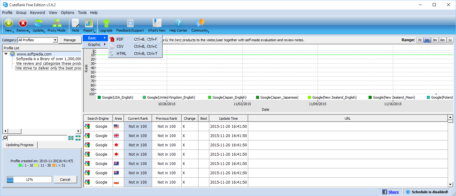This screenshot has width=456, height=196.
Task: Open the dropdown arrow next to Update
Action: tap(44, 31)
